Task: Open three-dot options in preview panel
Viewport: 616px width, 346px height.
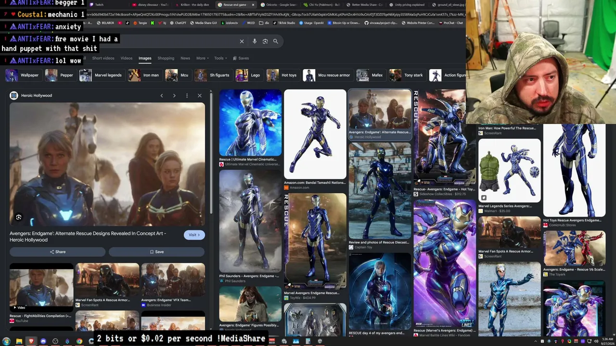Action: tap(187, 96)
